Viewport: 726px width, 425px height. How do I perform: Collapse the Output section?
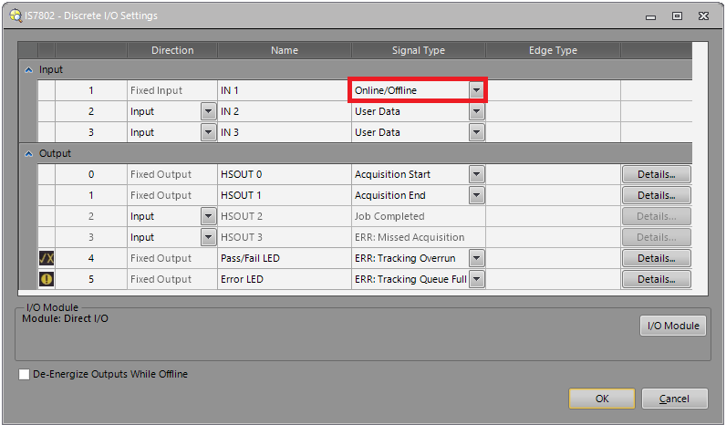click(28, 153)
